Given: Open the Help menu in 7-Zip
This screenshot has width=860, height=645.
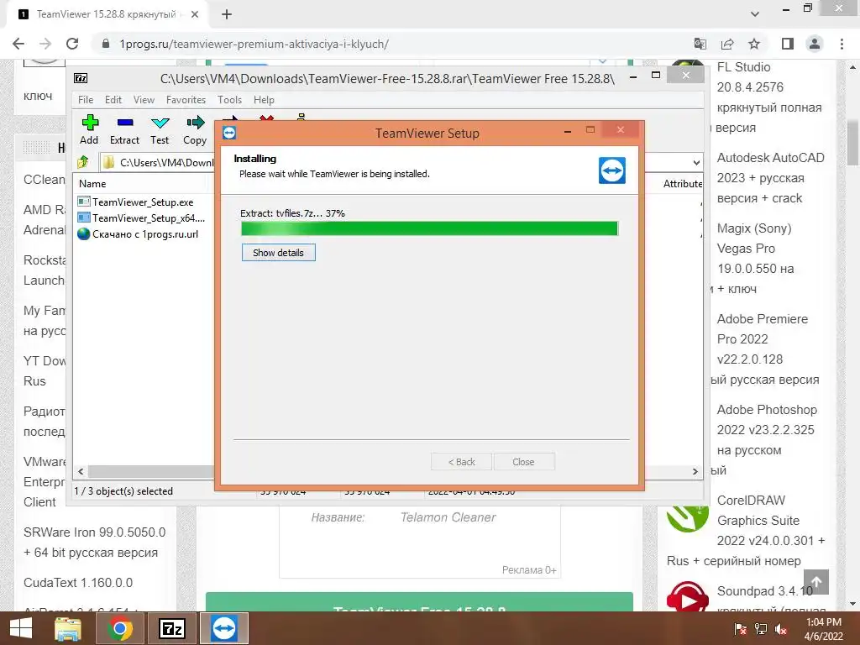Looking at the screenshot, I should pos(264,100).
